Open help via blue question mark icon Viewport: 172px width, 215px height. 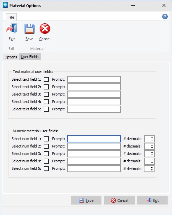[x=165, y=17]
